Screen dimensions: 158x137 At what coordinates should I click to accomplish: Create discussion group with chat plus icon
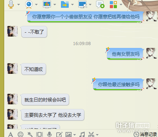click(100, 5)
